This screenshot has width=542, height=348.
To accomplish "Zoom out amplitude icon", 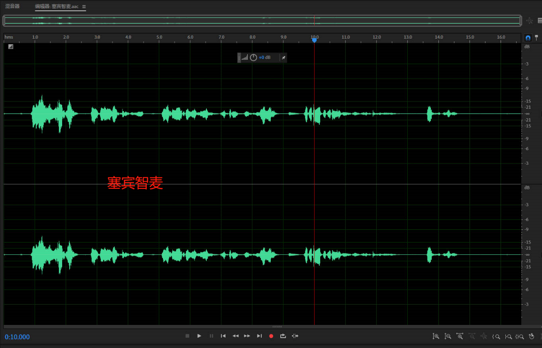I will click(448, 336).
